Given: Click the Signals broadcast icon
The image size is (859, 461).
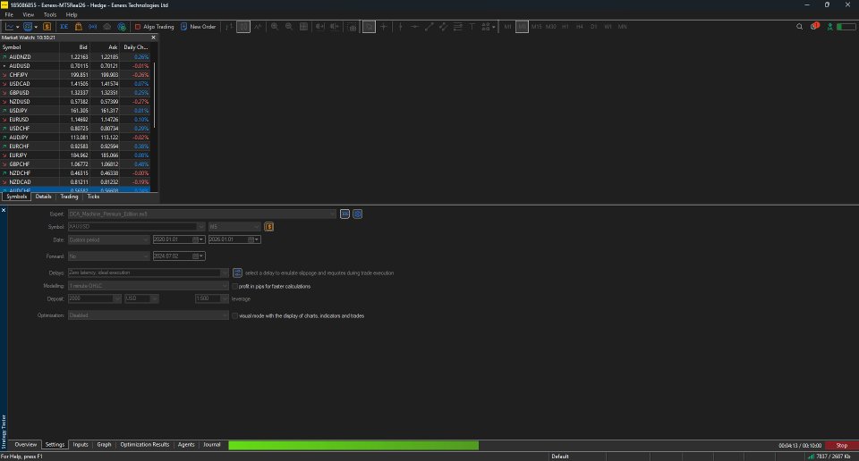Looking at the screenshot, I should click(92, 26).
